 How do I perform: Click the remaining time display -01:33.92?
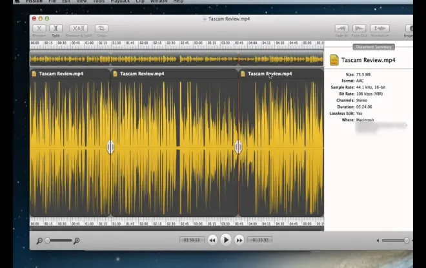point(259,240)
